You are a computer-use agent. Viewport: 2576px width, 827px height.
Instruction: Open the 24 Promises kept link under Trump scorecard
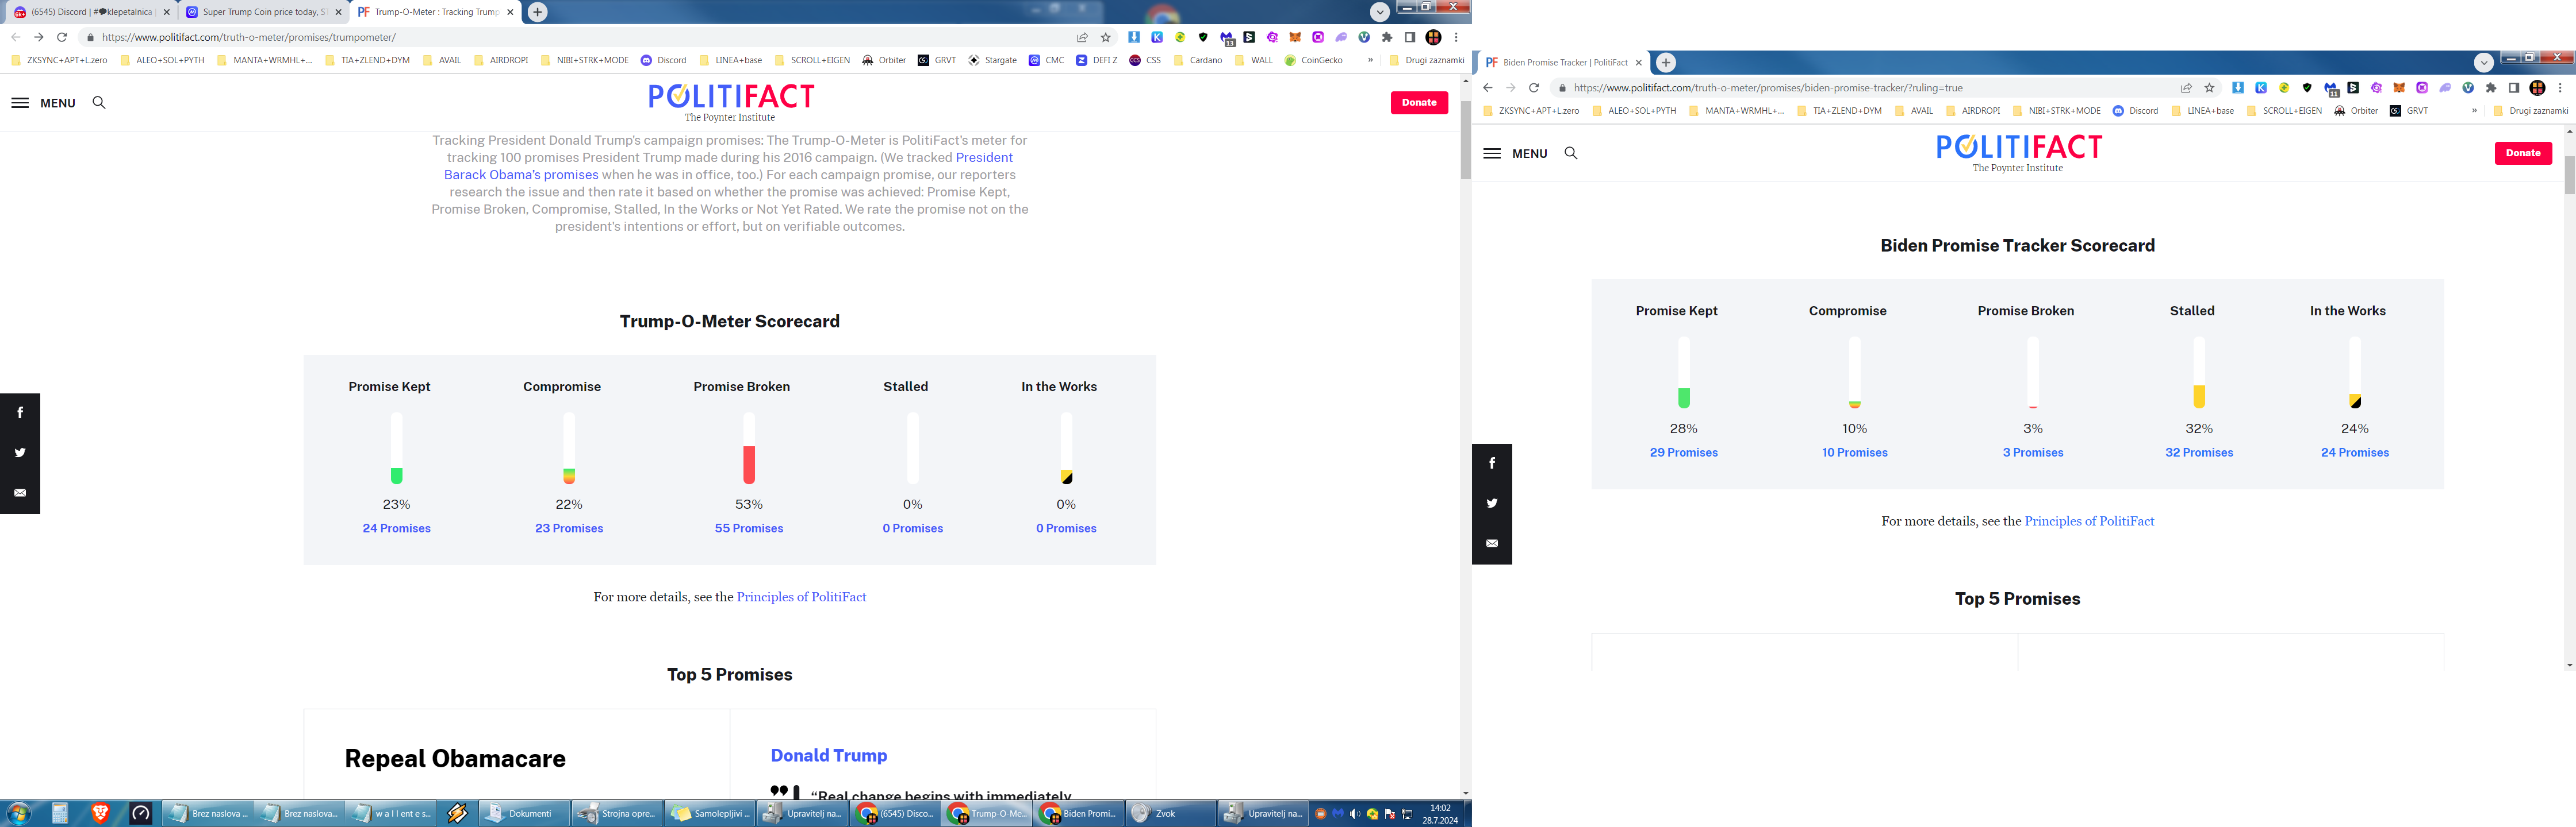click(x=397, y=528)
